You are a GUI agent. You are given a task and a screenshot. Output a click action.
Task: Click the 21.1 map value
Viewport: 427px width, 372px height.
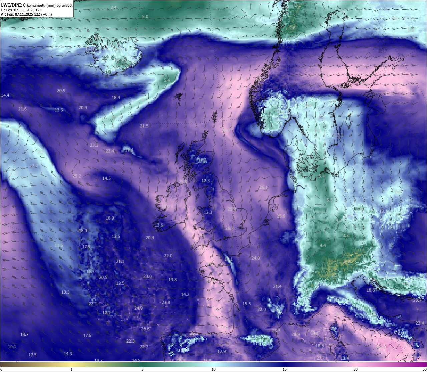[x=120, y=261]
